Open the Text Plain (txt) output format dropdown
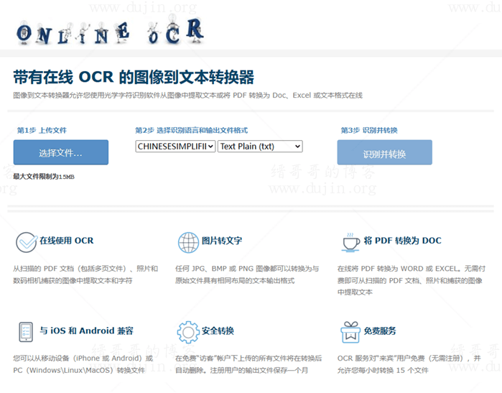502x393 pixels. 260,147
